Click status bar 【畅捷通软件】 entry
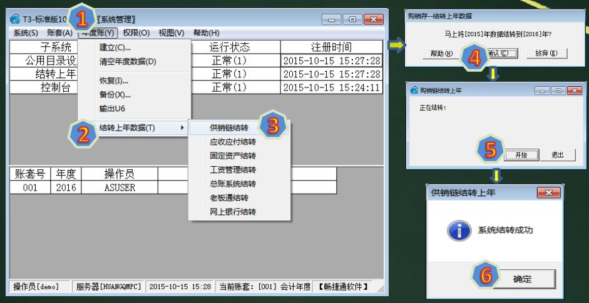589x303 pixels. (344, 287)
